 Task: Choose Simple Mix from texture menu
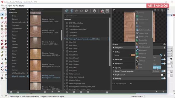point(144,40)
